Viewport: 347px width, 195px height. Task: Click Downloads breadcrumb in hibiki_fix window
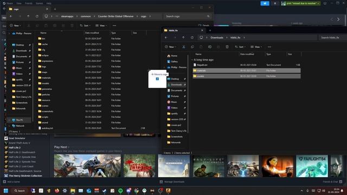[217, 37]
